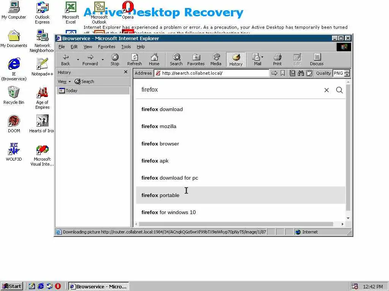
Task: Select suggestion firefox download
Action: (240, 109)
